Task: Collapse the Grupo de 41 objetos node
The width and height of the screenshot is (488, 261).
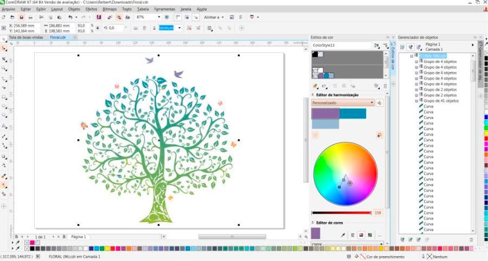Action: 416,101
